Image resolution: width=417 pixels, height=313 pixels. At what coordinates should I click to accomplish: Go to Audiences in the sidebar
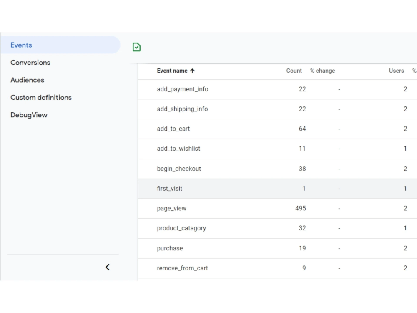(27, 80)
